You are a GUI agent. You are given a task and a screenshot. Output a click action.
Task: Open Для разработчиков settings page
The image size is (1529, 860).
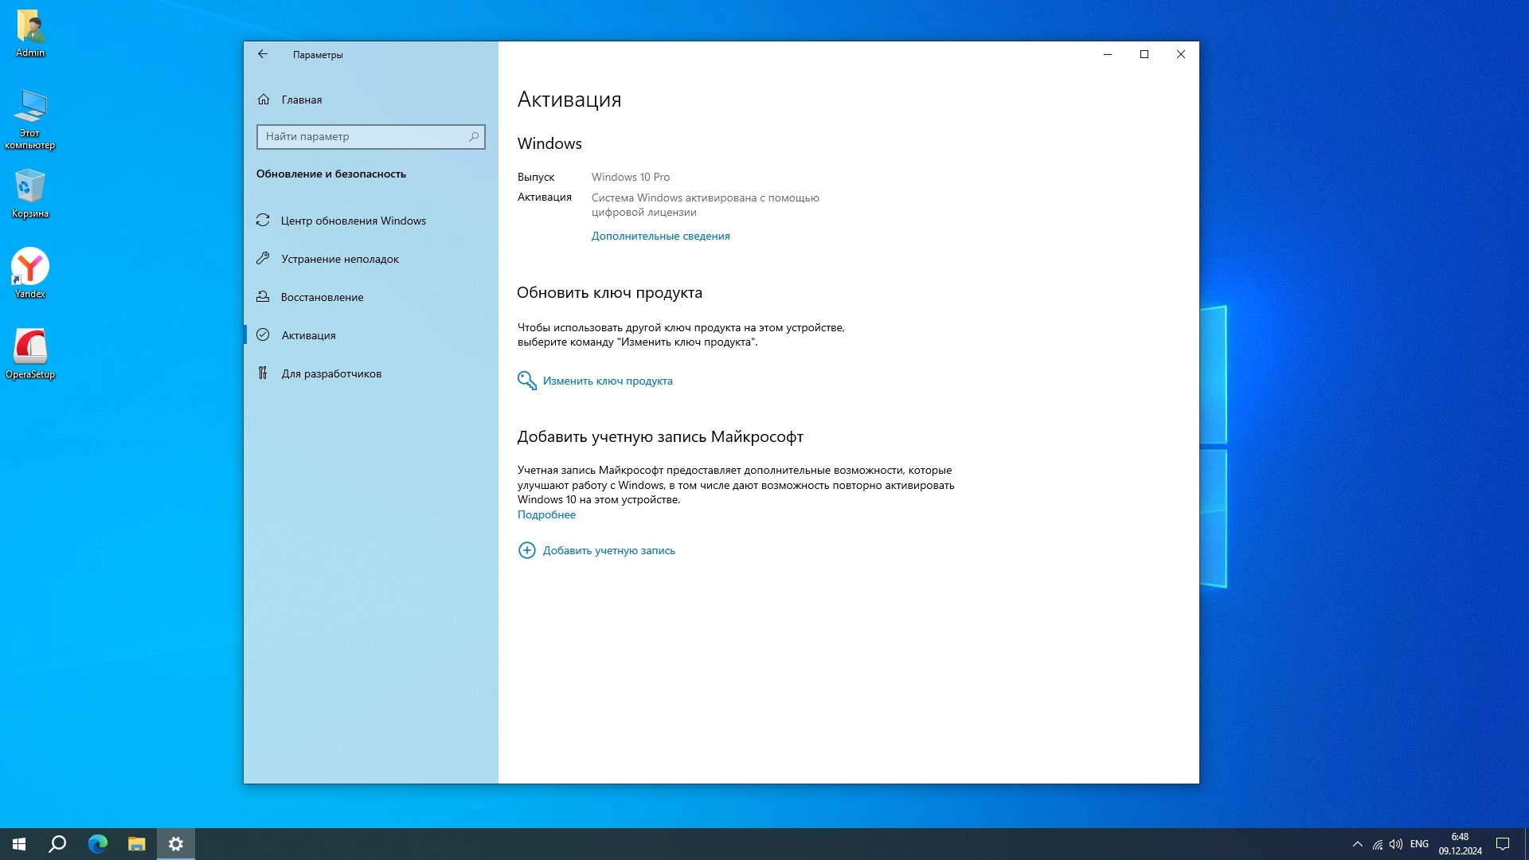pyautogui.click(x=330, y=373)
